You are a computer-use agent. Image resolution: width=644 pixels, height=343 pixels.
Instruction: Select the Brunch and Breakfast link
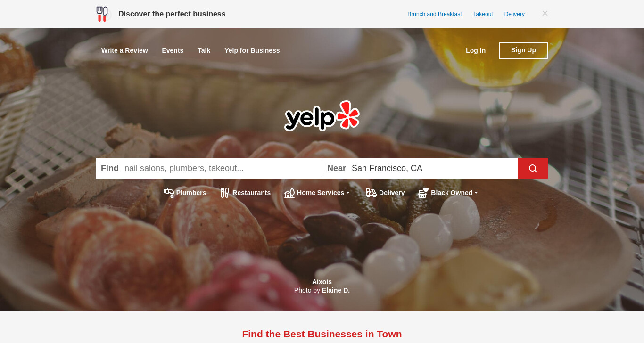point(435,14)
